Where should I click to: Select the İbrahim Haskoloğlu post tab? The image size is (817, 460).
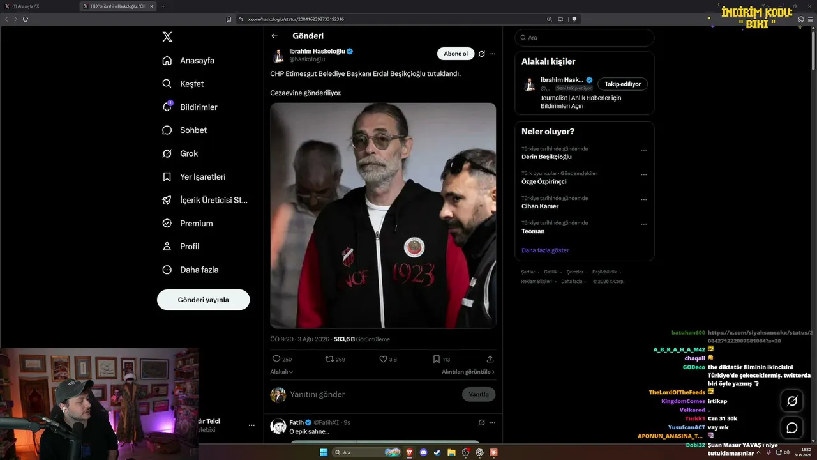tap(119, 6)
